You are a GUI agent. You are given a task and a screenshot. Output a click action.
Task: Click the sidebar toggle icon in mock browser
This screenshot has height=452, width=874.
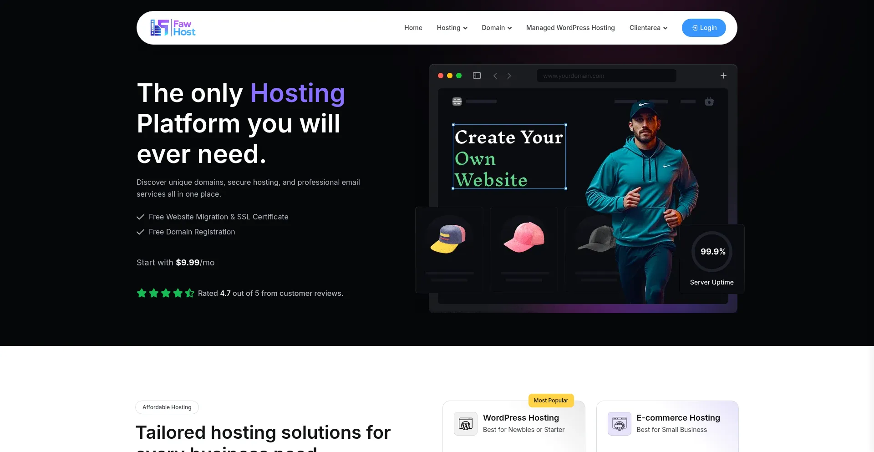click(x=477, y=76)
